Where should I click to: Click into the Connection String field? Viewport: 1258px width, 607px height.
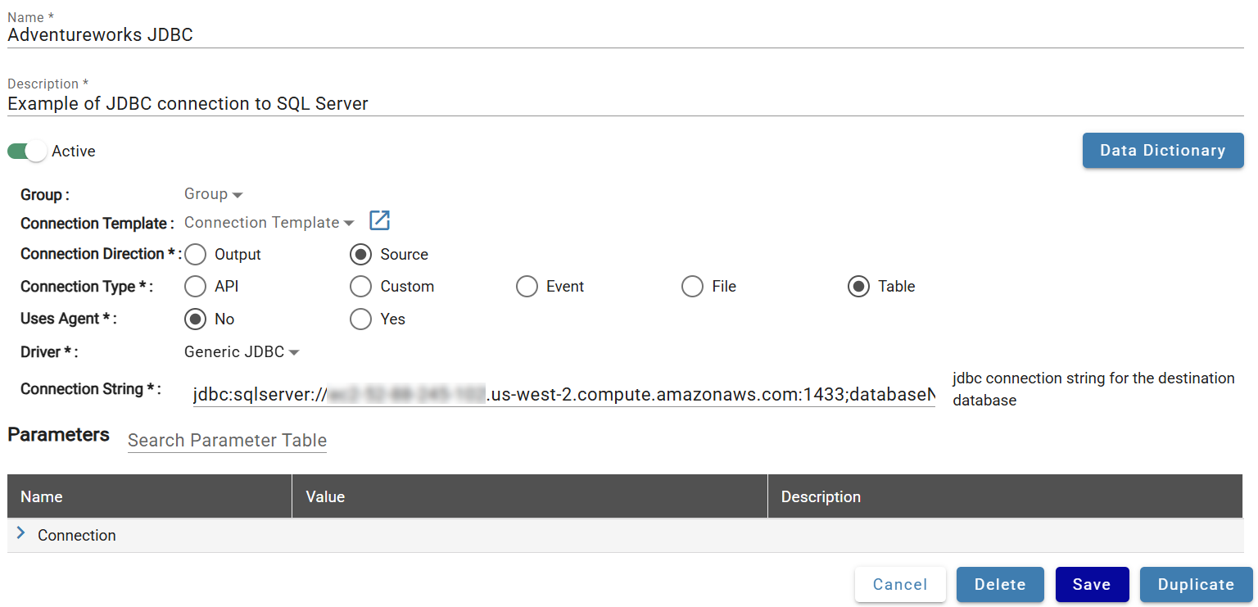coord(563,395)
